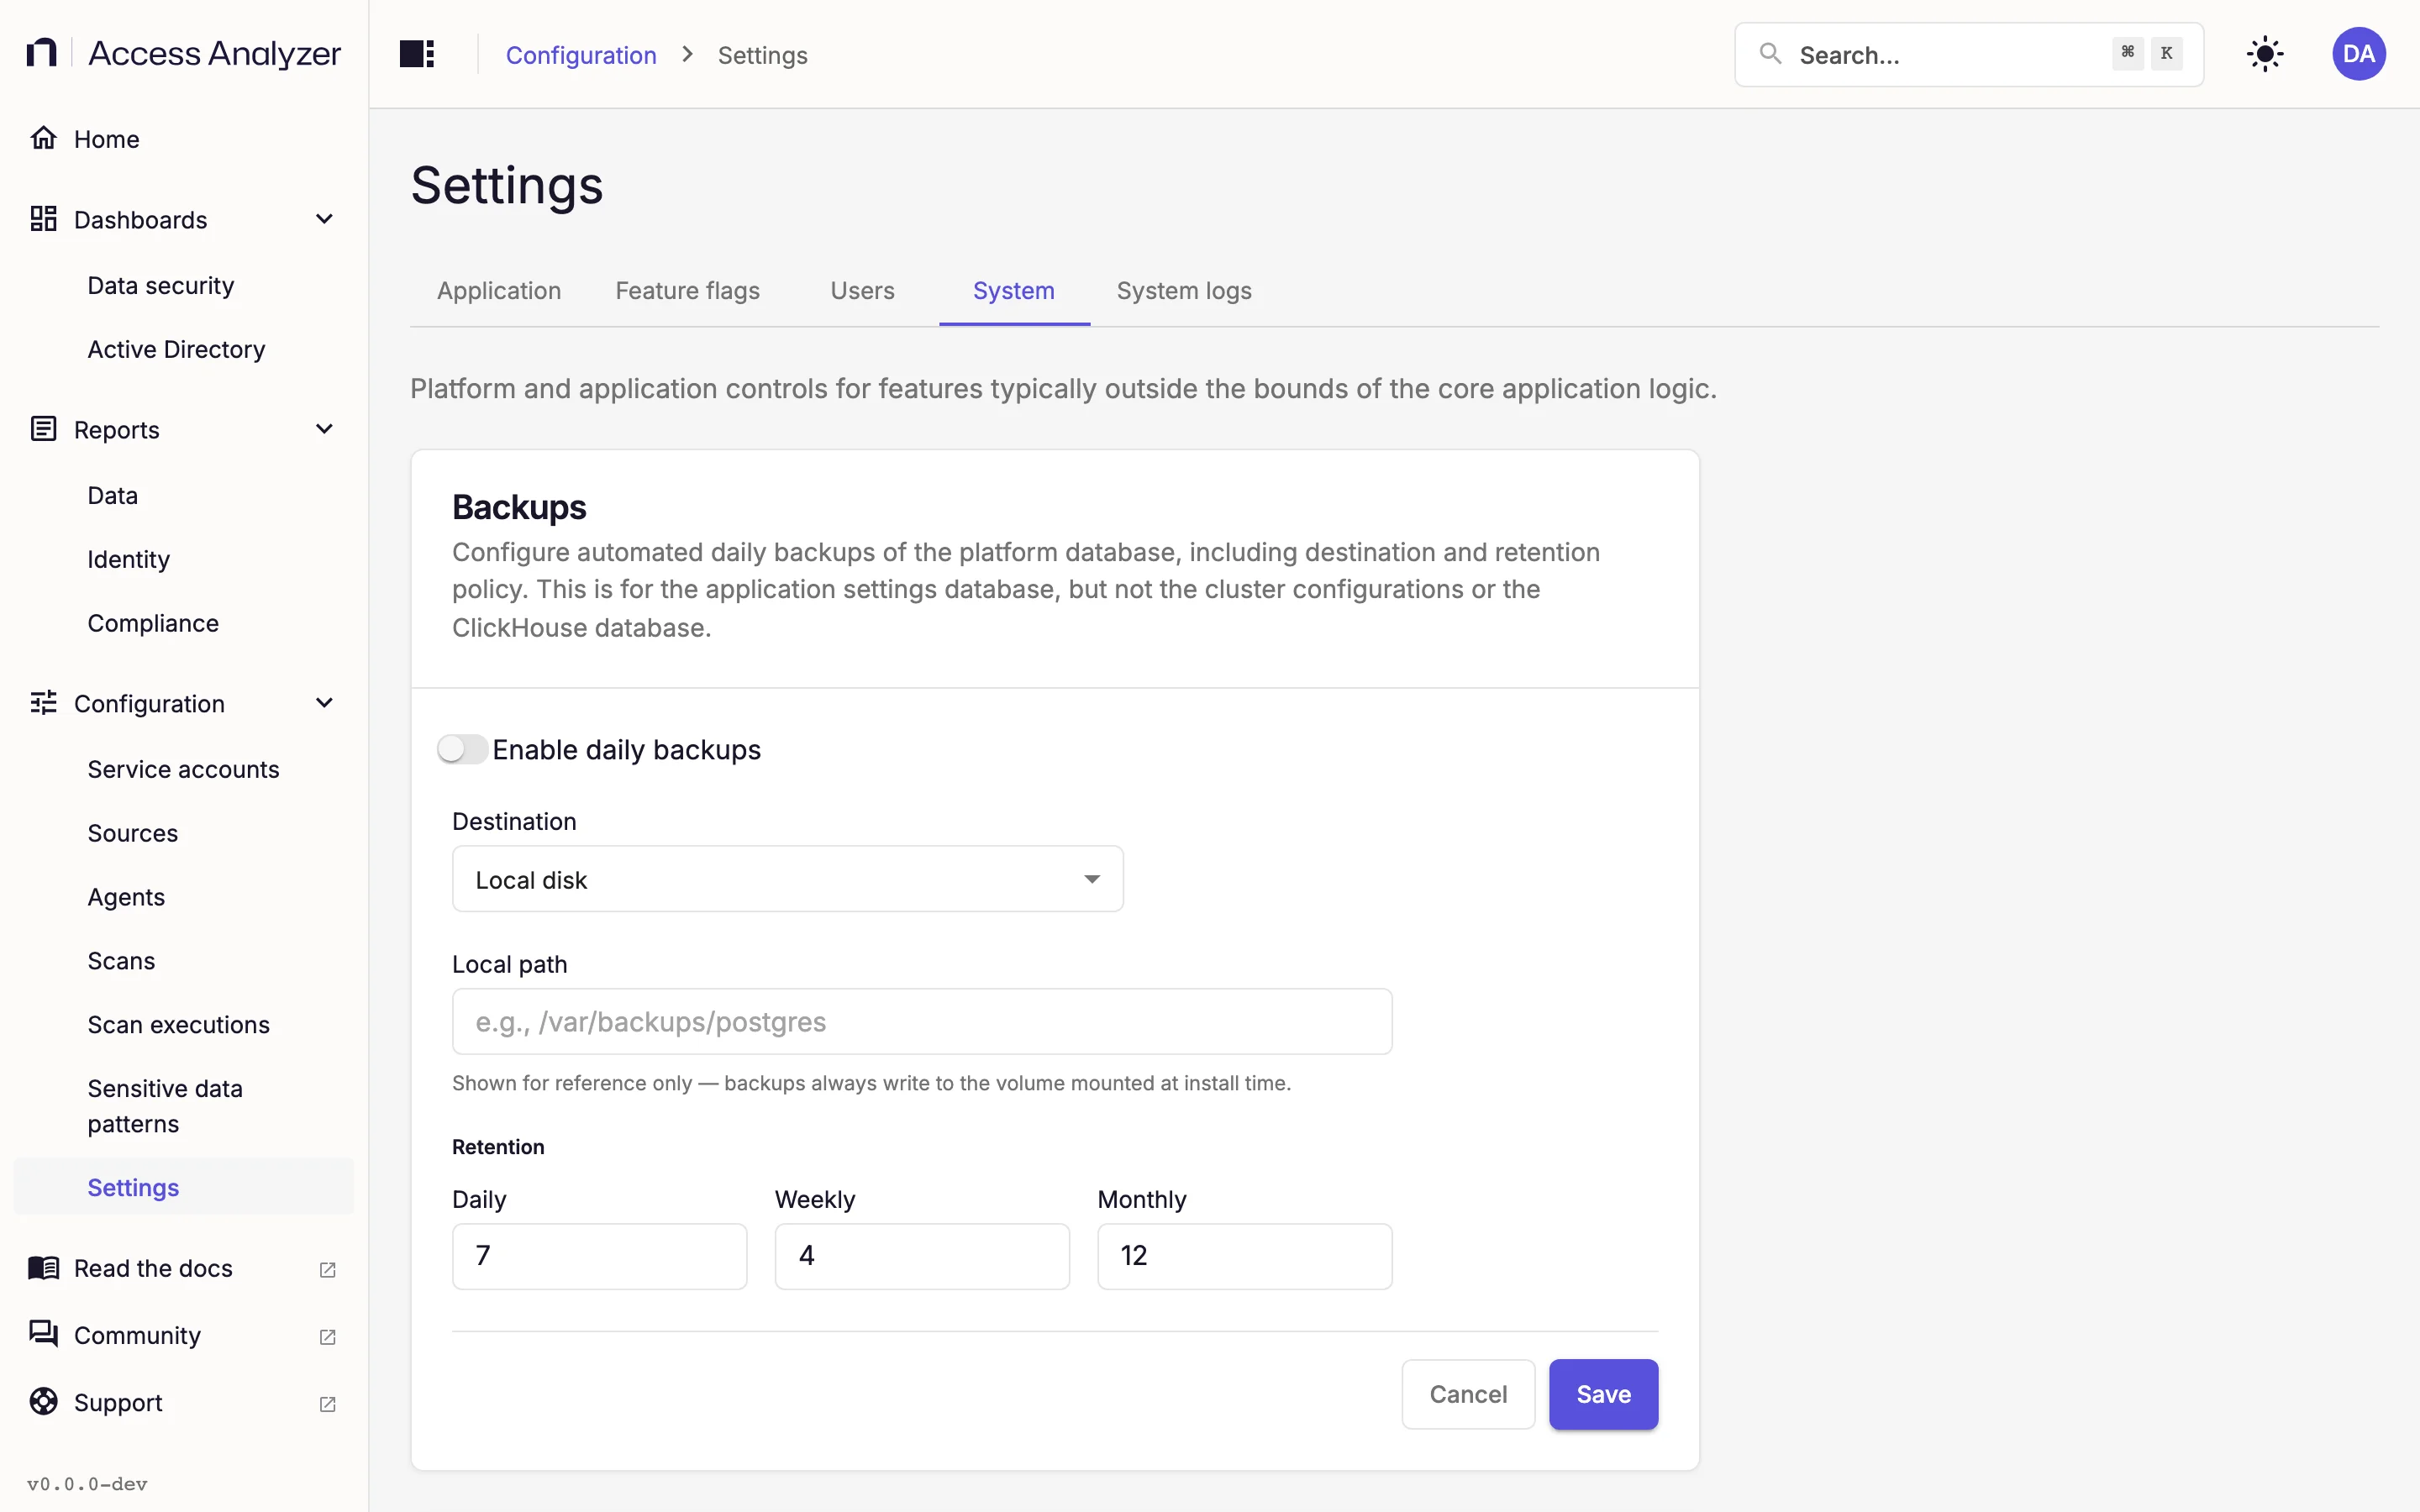Viewport: 2420px width, 1512px height.
Task: Collapse the Reports section chevron
Action: point(324,429)
